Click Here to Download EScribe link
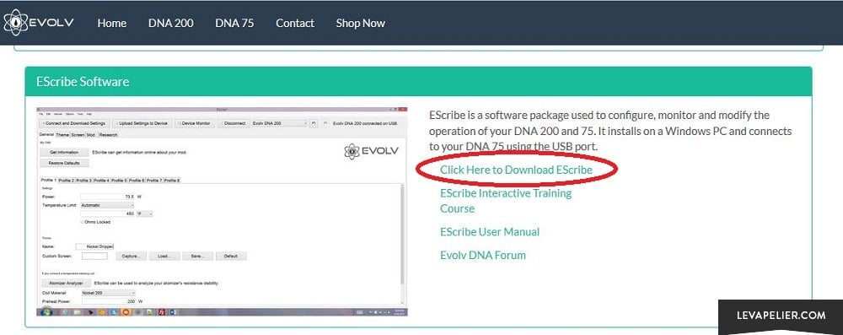 (x=516, y=170)
